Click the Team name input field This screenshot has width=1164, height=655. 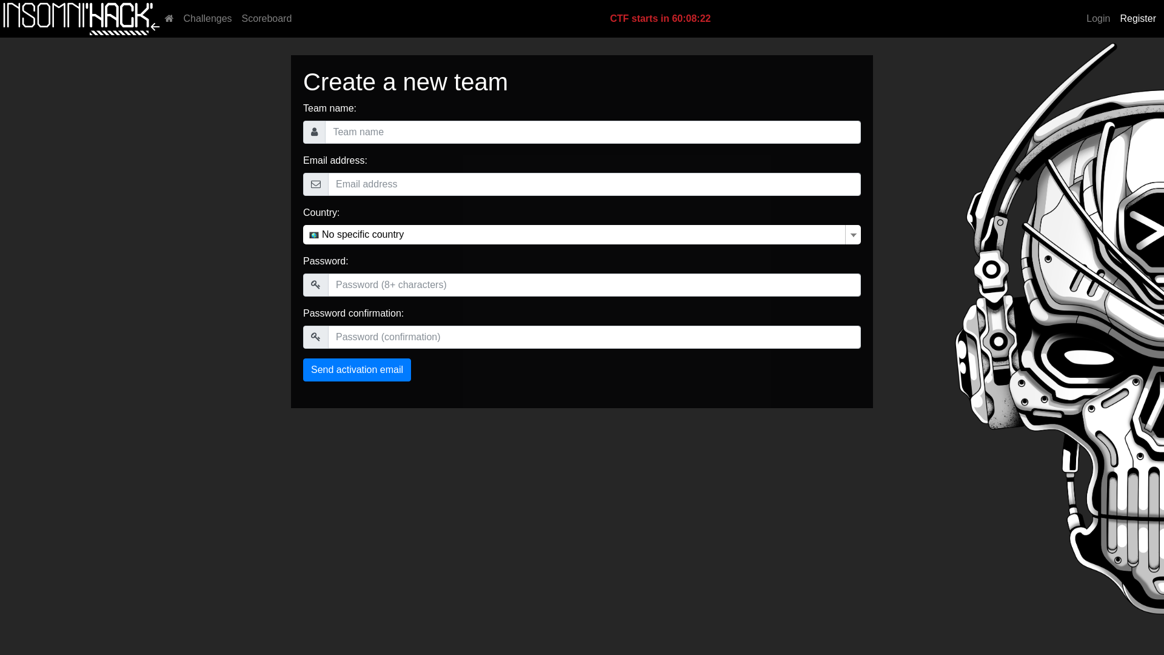[592, 132]
